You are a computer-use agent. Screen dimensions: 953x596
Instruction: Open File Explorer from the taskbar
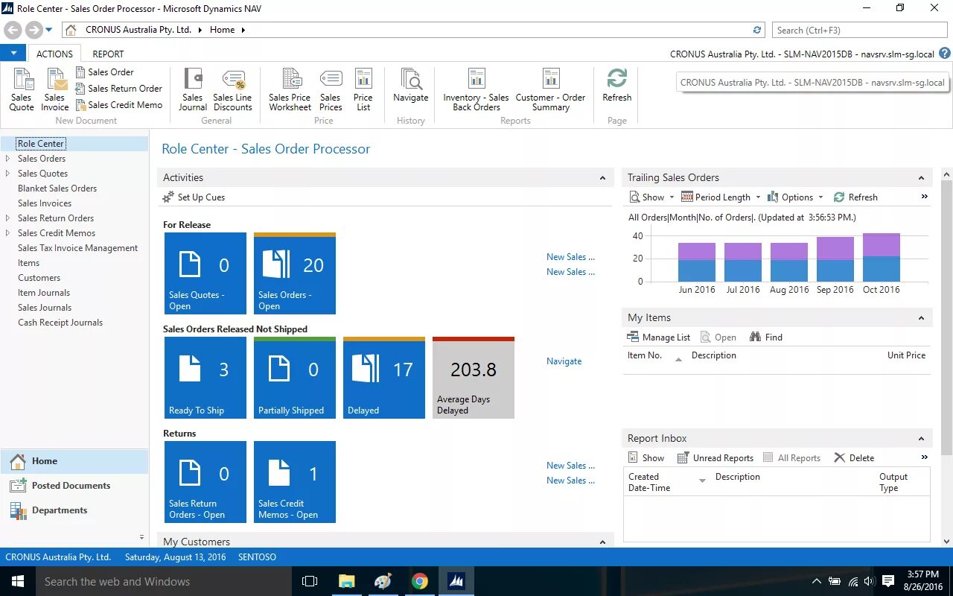coord(347,581)
